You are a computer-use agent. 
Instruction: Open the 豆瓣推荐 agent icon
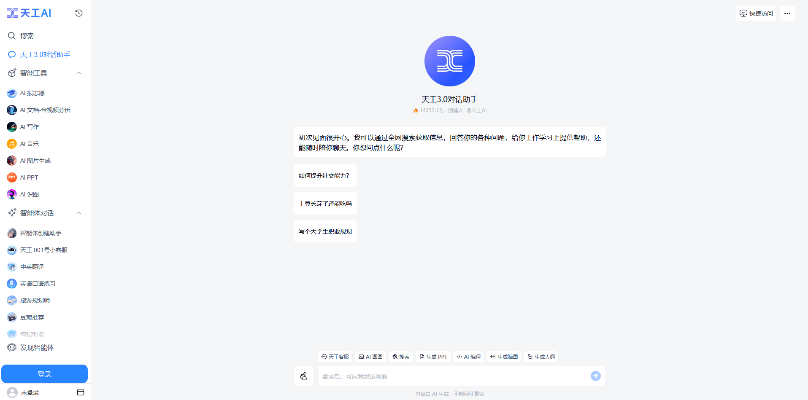pyautogui.click(x=12, y=317)
